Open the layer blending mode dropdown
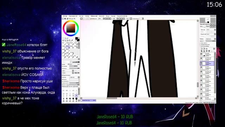The height and width of the screenshot is (127, 225). (211, 39)
